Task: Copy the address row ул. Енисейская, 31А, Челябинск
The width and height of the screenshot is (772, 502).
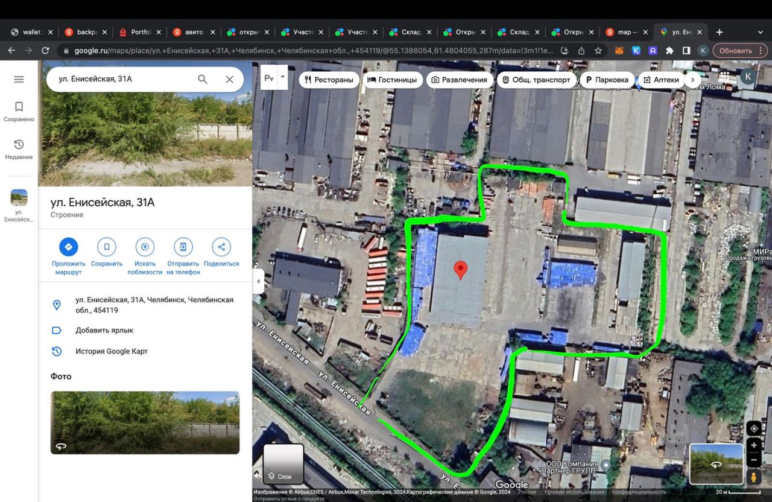Action: pyautogui.click(x=145, y=305)
